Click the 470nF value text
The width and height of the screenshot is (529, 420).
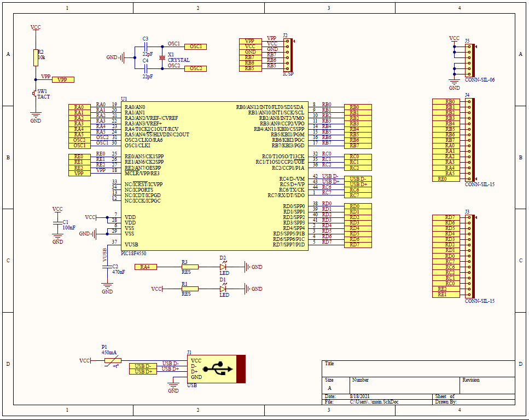(x=118, y=272)
